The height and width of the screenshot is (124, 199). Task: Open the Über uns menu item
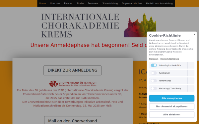tap(55, 3)
